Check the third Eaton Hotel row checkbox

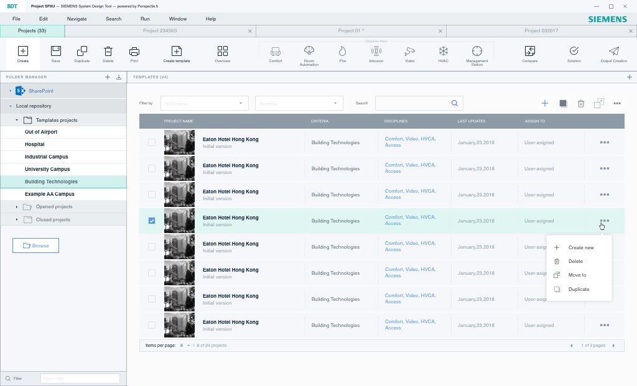point(152,195)
